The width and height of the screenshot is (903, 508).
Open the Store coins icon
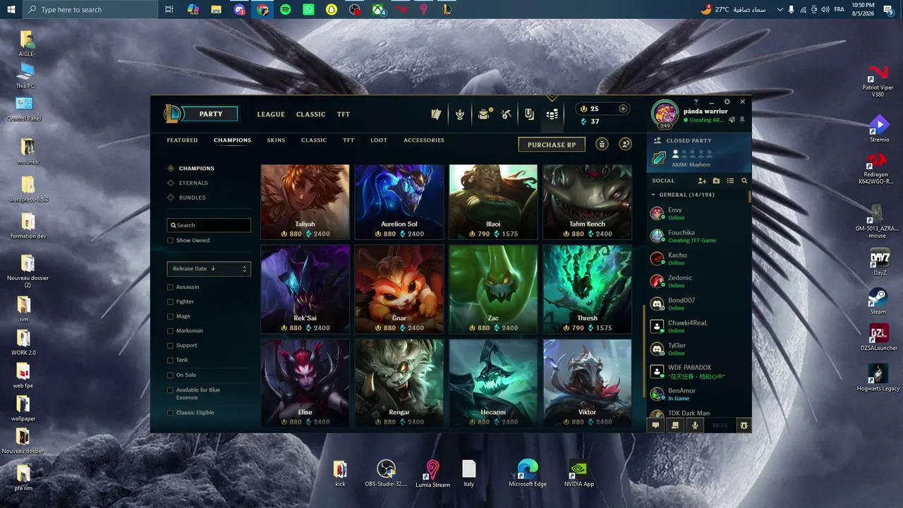[552, 114]
